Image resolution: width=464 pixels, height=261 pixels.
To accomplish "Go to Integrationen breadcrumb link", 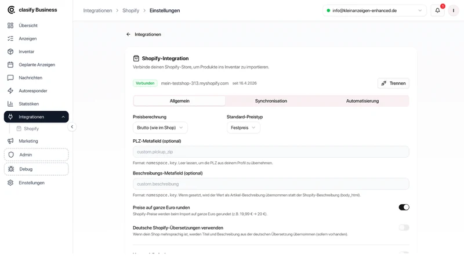I will click(x=97, y=10).
